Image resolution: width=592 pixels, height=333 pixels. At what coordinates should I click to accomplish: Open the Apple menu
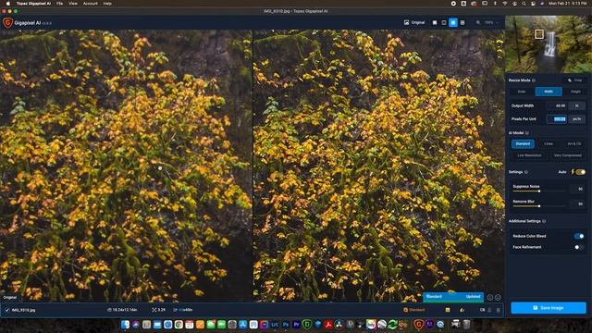pyautogui.click(x=7, y=4)
